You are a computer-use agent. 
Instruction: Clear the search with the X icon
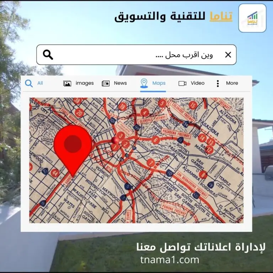pyautogui.click(x=228, y=55)
